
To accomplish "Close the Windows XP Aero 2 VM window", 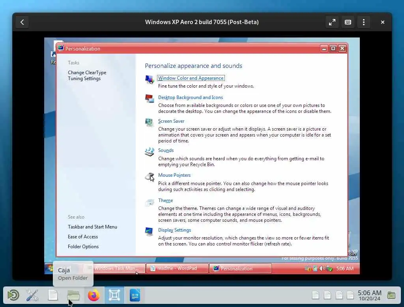I will [383, 22].
